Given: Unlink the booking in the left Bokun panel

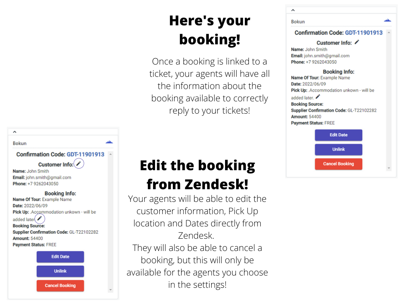Looking at the screenshot, I should [60, 271].
